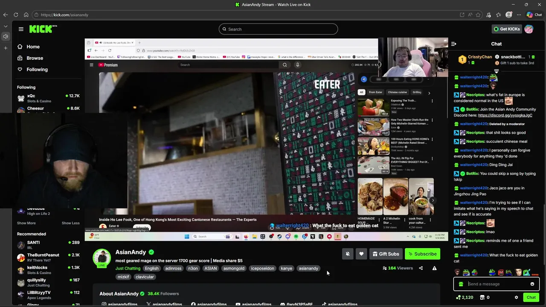Image resolution: width=546 pixels, height=307 pixels.
Task: Click the Gift Subs button
Action: [386, 254]
